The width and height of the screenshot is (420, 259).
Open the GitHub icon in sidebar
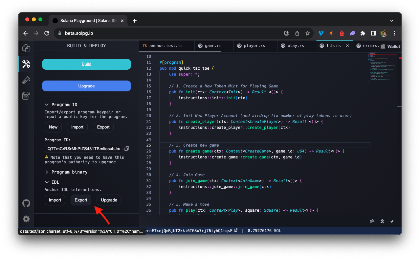coord(26,203)
